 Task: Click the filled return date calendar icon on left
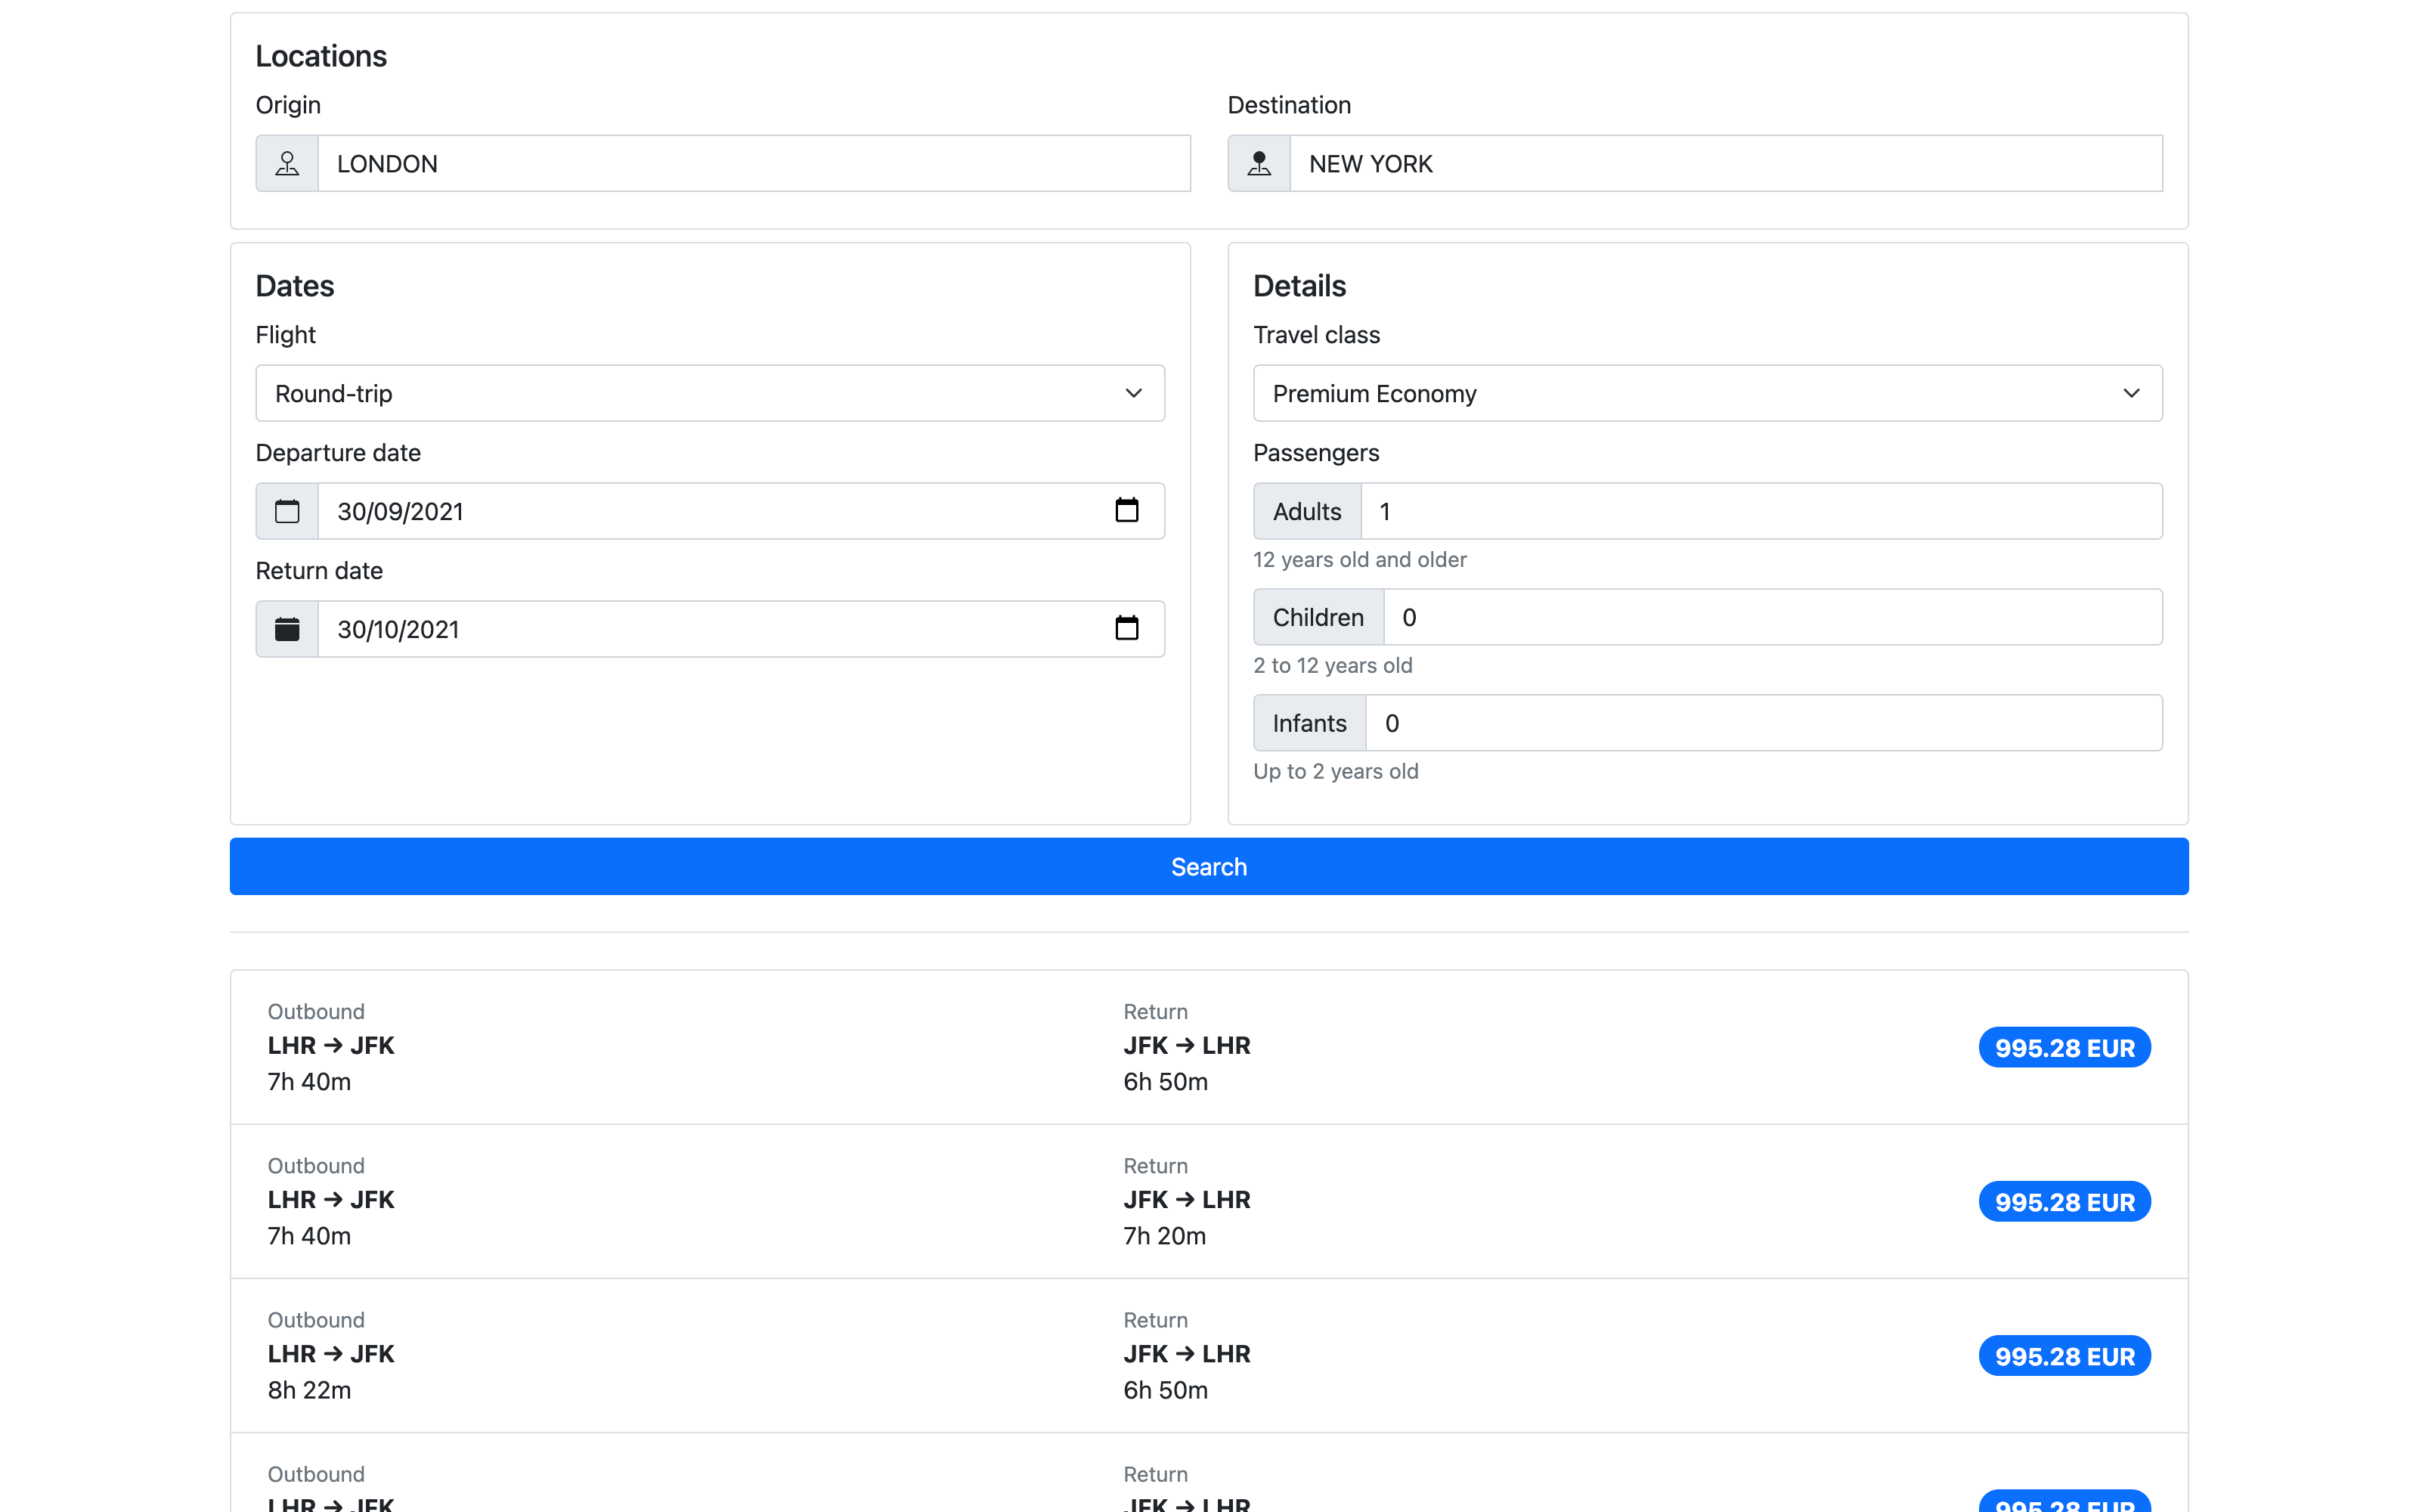pos(287,629)
